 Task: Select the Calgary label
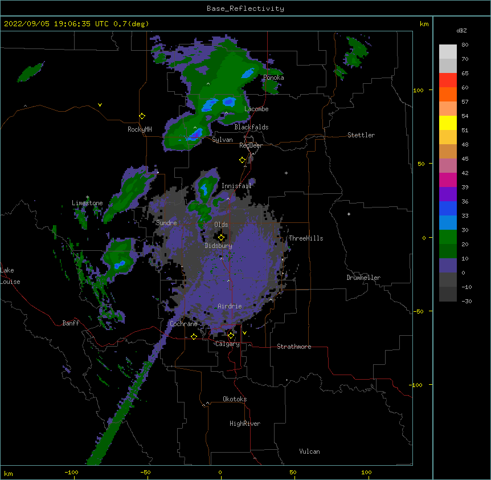coord(227,344)
